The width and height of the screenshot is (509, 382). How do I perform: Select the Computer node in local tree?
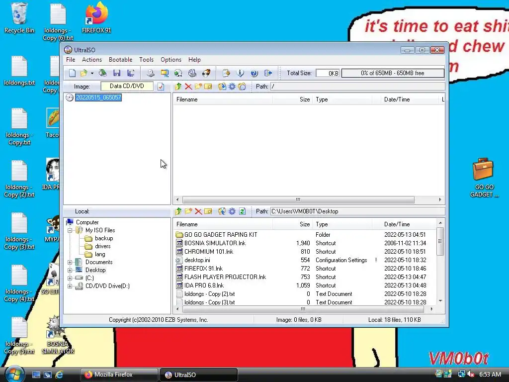click(87, 222)
